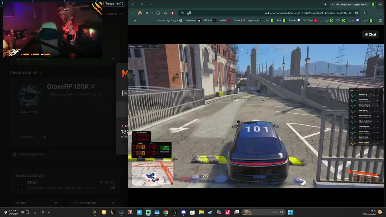
Task: Reload the Kick page
Action: [x=365, y=13]
